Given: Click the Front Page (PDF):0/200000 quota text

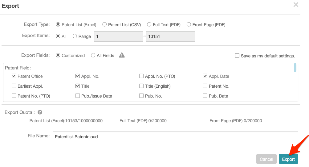Looking at the screenshot, I should (x=236, y=121).
